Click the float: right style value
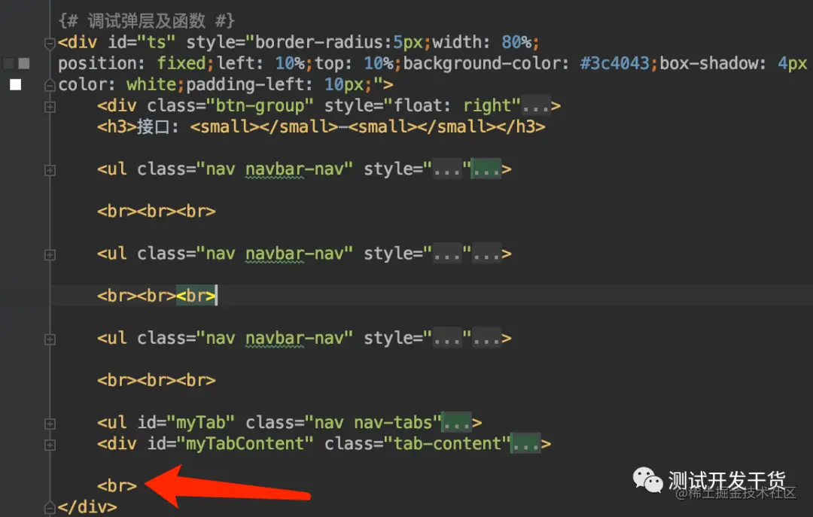The width and height of the screenshot is (813, 517). pos(453,106)
